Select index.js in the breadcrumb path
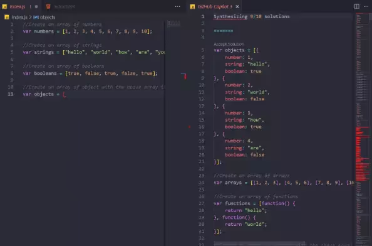 [19, 17]
